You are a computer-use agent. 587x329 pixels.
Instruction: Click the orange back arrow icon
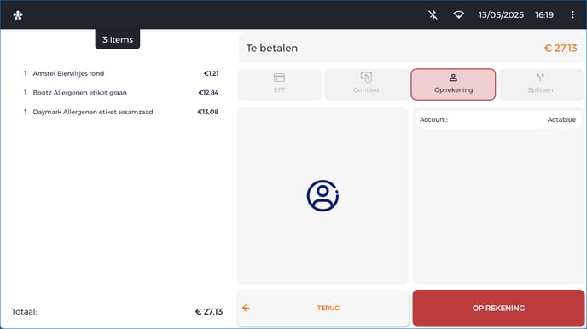coord(246,308)
